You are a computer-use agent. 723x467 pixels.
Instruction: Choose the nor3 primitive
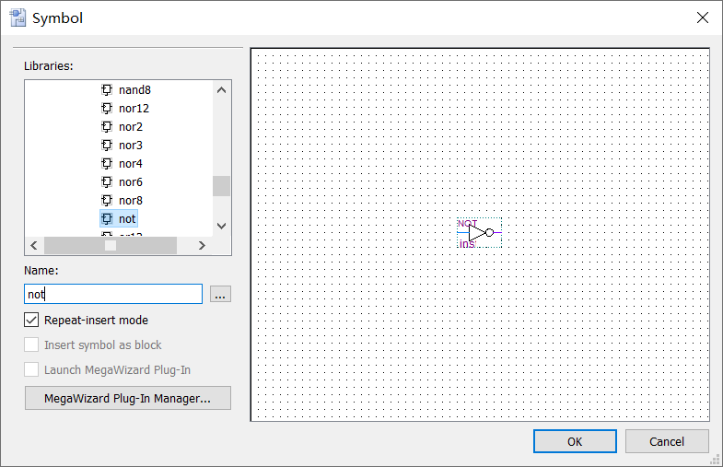click(x=131, y=146)
